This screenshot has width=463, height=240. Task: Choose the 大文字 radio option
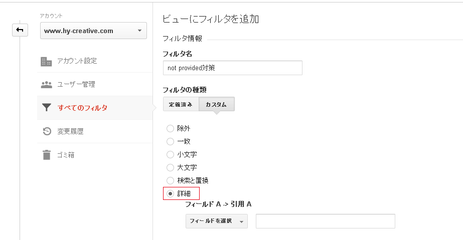coord(170,167)
